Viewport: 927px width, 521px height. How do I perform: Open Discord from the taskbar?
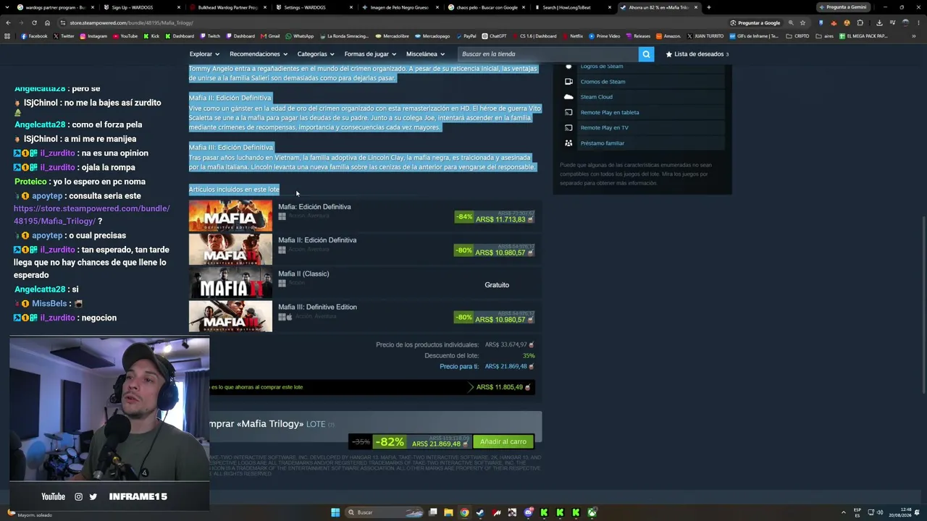(x=528, y=512)
